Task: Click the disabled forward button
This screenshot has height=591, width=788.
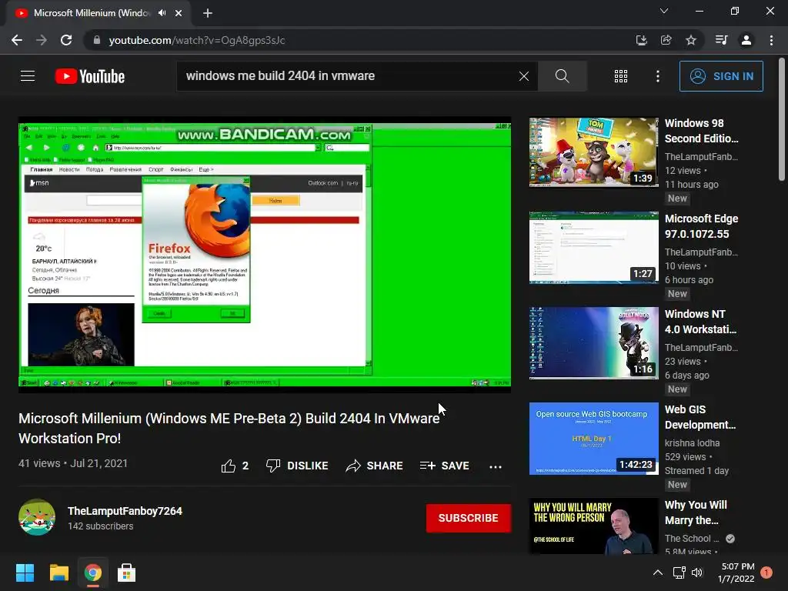Action: tap(42, 40)
